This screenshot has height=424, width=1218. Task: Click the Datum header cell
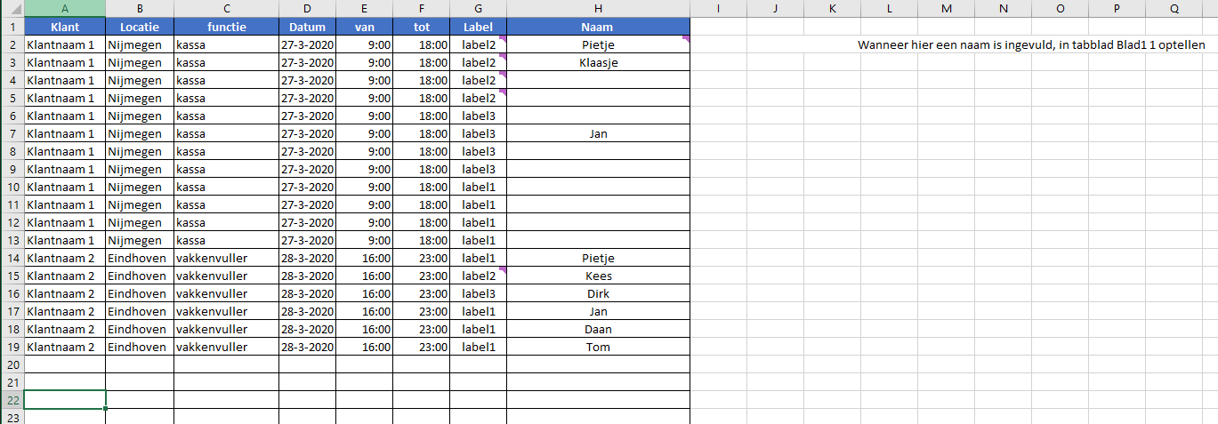pyautogui.click(x=307, y=27)
